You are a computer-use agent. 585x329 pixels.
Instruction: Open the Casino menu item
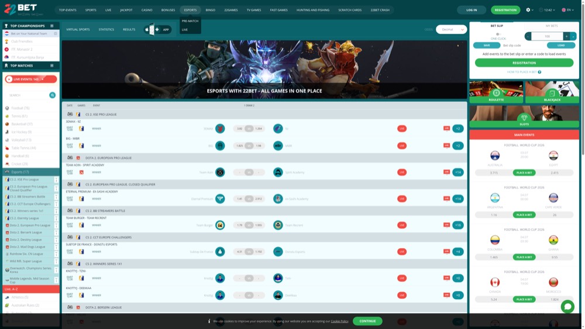(x=147, y=10)
